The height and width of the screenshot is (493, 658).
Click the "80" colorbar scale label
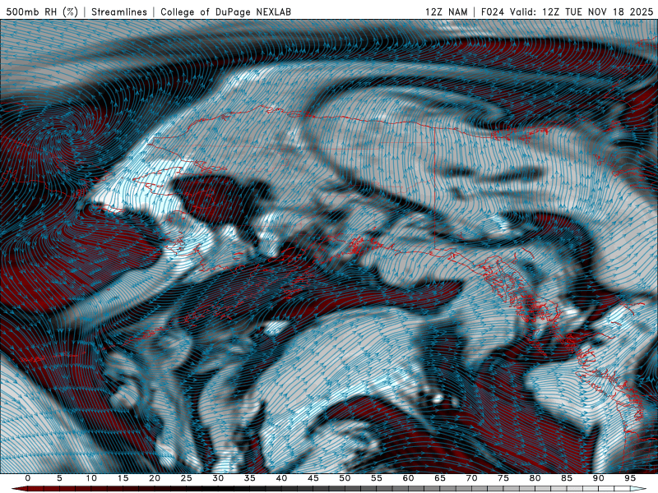tap(535, 478)
